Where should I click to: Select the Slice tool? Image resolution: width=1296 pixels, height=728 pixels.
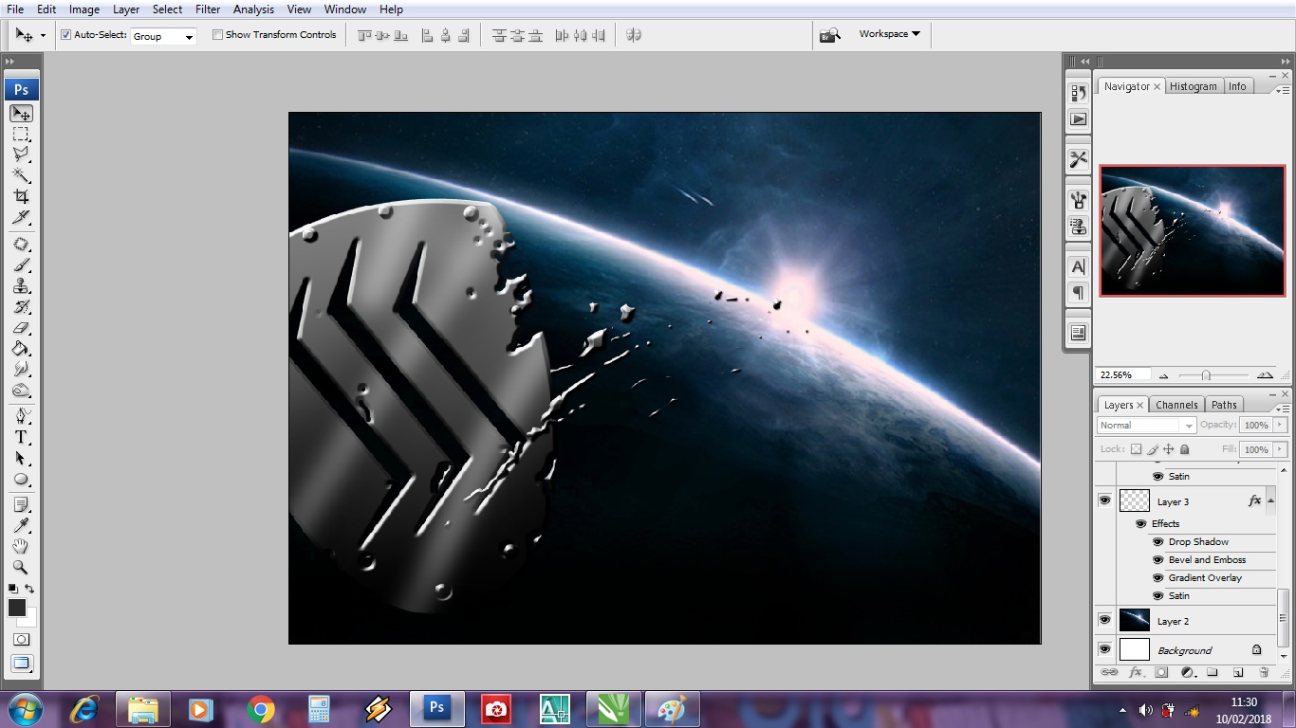click(21, 218)
